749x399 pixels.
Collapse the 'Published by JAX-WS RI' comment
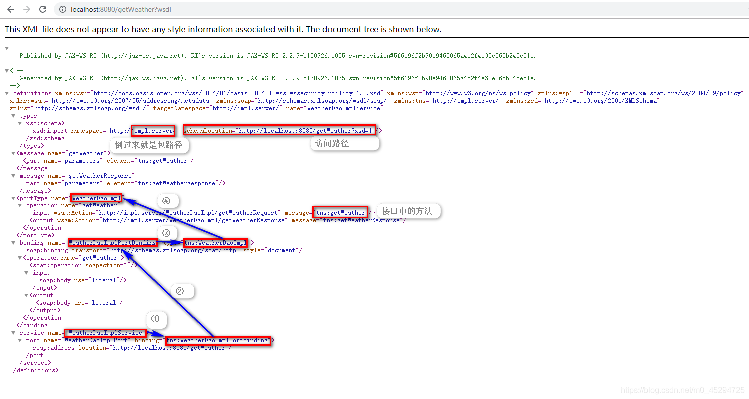click(x=7, y=48)
